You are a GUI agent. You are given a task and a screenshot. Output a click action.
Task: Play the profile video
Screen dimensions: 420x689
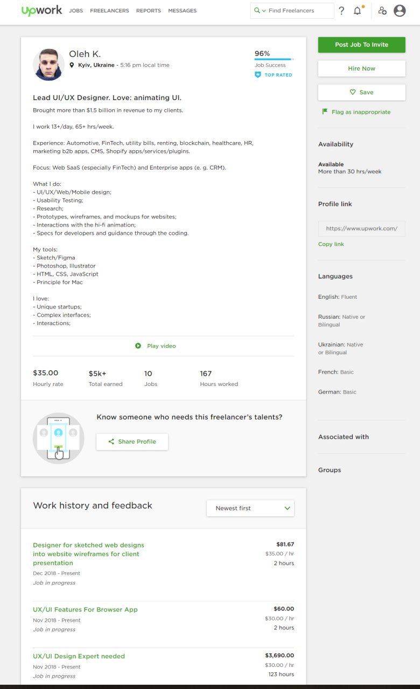point(156,346)
